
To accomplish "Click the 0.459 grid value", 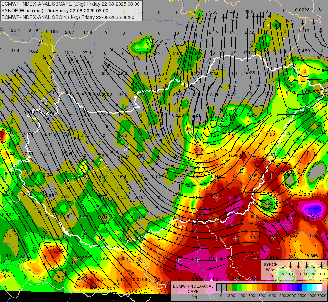I will click(x=304, y=51).
